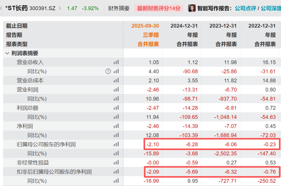This screenshot has width=281, height=186.
Task: Click the price change -3.92%
Action: point(90,8)
